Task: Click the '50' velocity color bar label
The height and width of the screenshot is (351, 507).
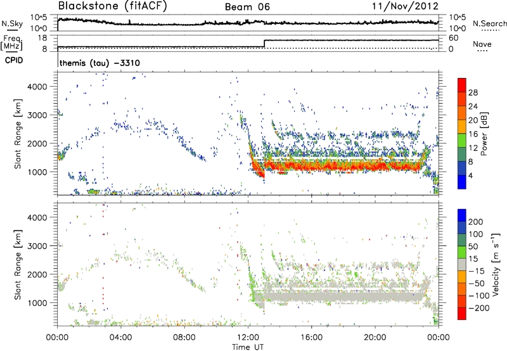Action: [x=473, y=246]
